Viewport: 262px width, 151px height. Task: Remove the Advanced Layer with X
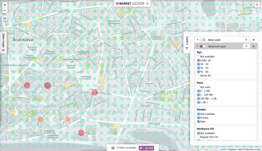tap(253, 46)
